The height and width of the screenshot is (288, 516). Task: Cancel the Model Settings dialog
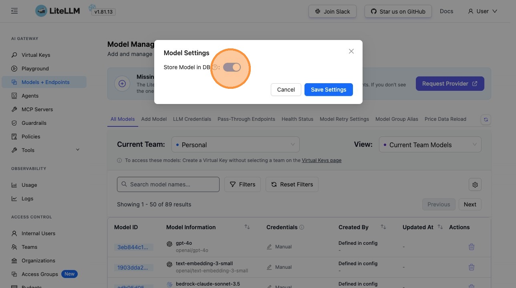point(286,90)
